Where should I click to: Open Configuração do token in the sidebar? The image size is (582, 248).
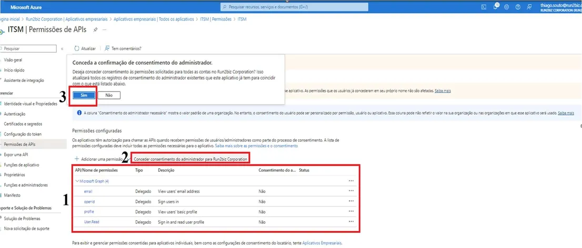click(23, 134)
